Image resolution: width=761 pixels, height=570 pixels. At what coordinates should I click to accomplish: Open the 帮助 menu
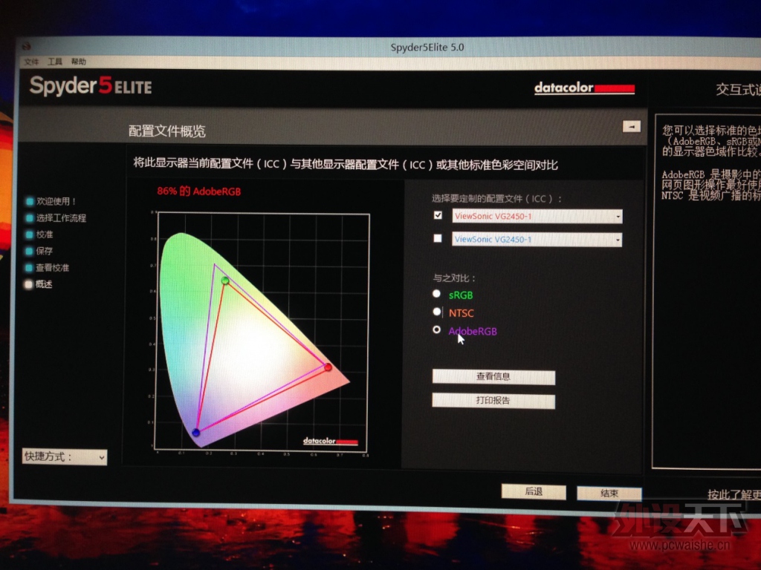click(x=79, y=62)
